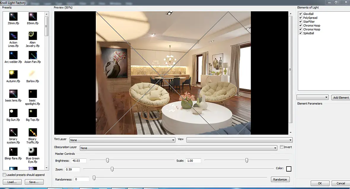Viewport: 350px width, 189px height.
Task: Disable the SpikeBall element
Action: 300,33
